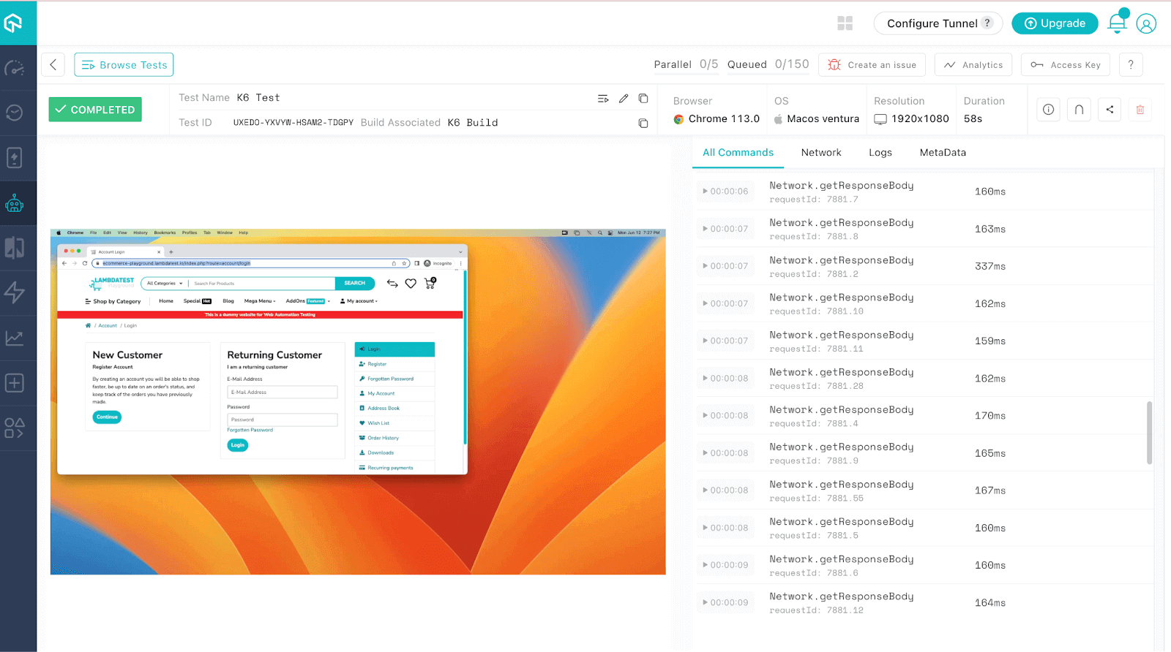Click the LambdaTest logo icon

tap(14, 23)
